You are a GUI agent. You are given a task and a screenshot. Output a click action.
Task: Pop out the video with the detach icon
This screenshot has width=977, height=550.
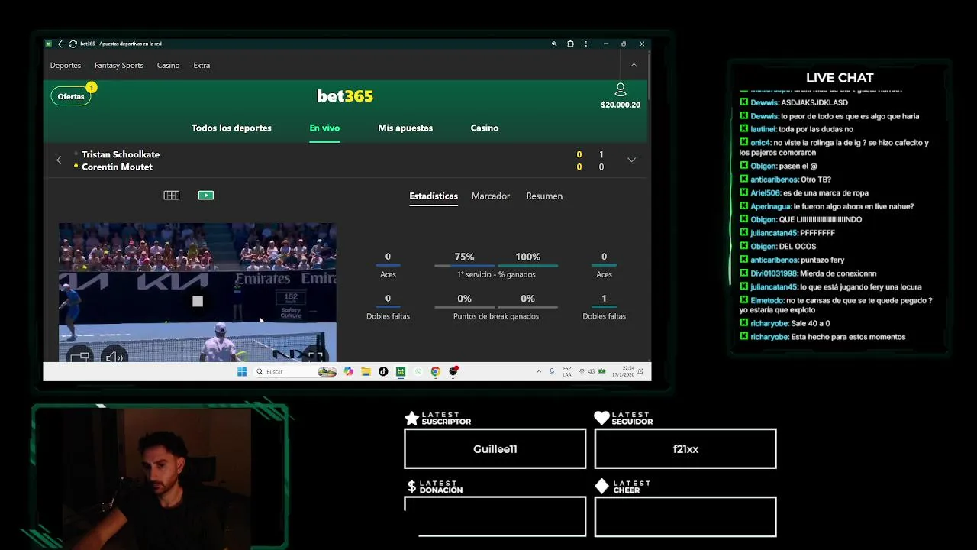(79, 356)
